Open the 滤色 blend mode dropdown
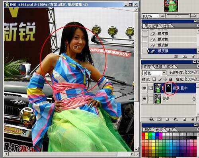The width and height of the screenshot is (199, 158). coord(164,73)
